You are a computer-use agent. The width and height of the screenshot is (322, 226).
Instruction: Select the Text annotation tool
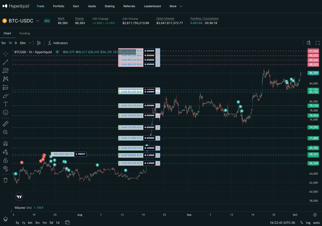(5, 104)
